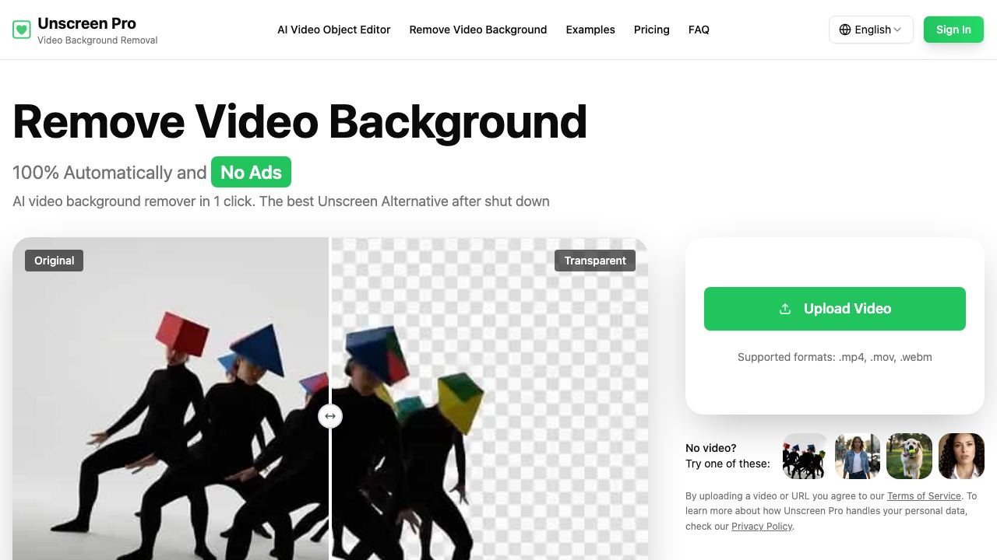Click the 'No video? Try one of these:' text
Image resolution: width=997 pixels, height=560 pixels.
[x=727, y=456]
